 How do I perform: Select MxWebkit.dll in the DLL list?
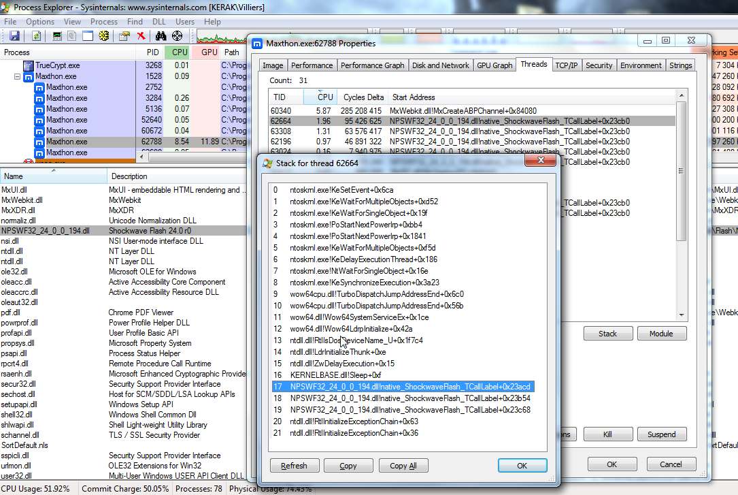tap(123, 200)
